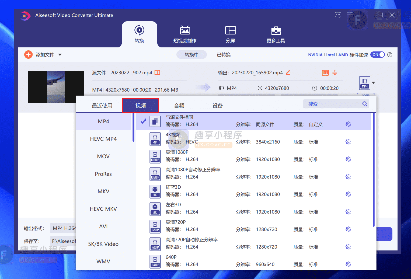Expand the output format dropdown arrow
The height and width of the screenshot is (279, 411).
[x=374, y=83]
